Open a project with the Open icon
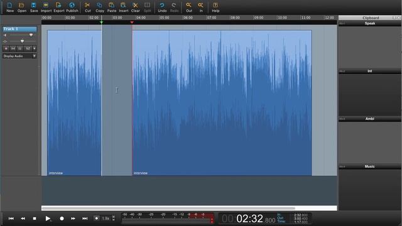402x226 pixels. (x=22, y=7)
